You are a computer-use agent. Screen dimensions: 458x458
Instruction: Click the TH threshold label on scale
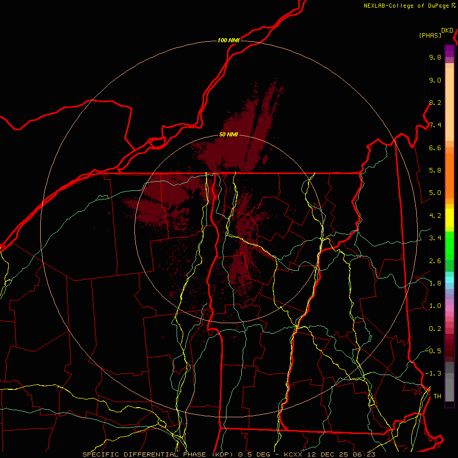(x=437, y=396)
